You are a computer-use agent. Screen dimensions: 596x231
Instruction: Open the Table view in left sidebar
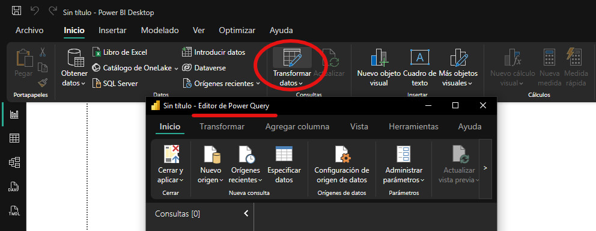(14, 138)
